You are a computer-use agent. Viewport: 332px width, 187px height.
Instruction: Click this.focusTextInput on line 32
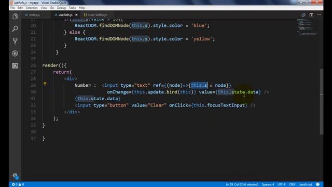click(219, 105)
